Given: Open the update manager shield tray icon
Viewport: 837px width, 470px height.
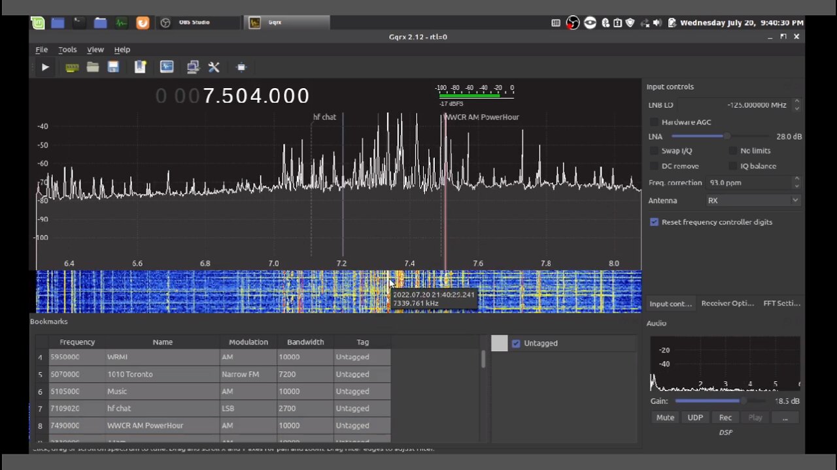Looking at the screenshot, I should point(630,23).
